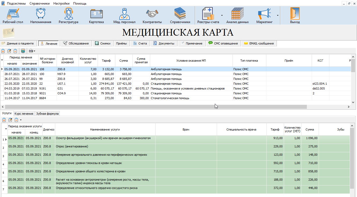Add a new service row
Screen dimensions: 357x197
(4, 120)
